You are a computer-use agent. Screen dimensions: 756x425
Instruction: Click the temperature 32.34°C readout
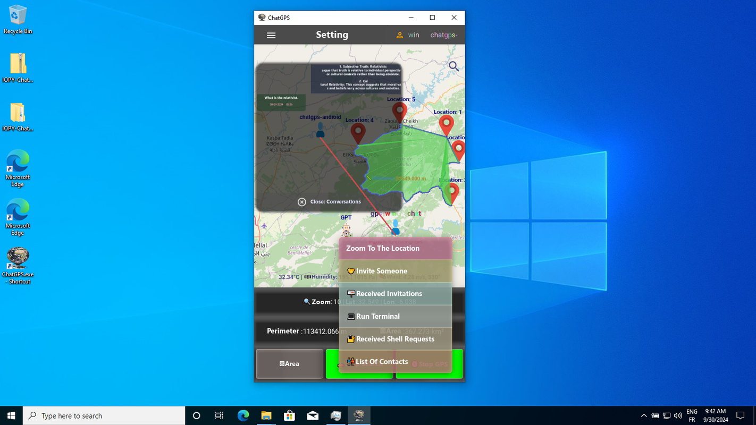click(289, 277)
